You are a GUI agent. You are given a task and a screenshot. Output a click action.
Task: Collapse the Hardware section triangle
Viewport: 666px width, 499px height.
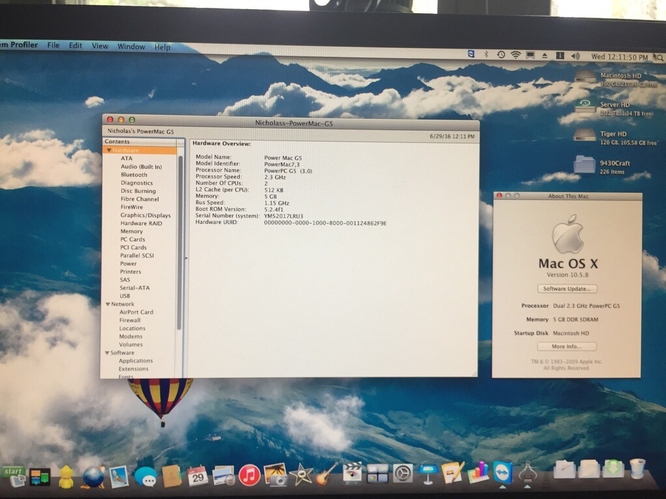[109, 150]
